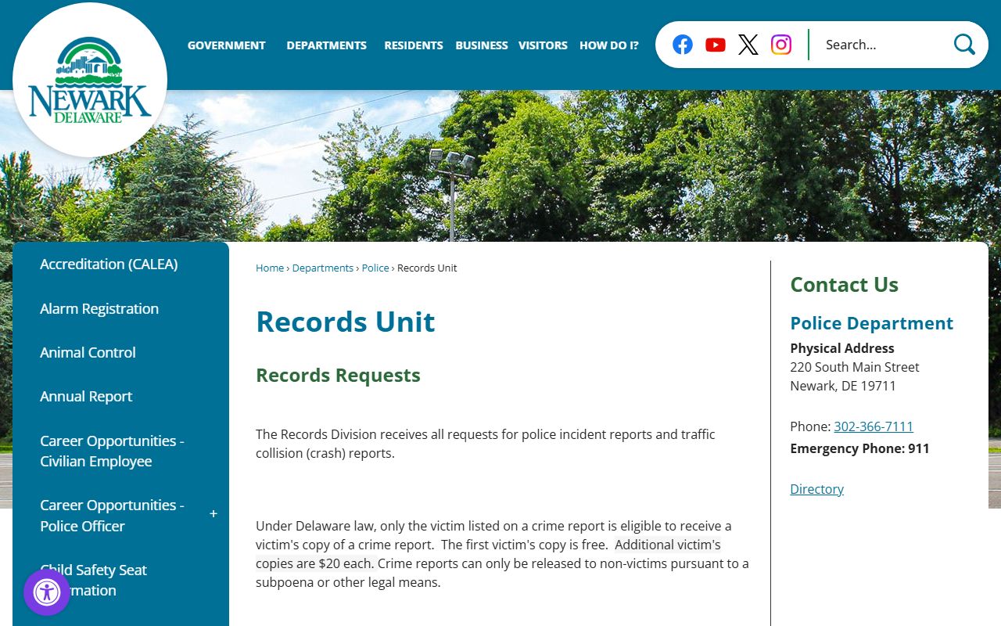This screenshot has height=626, width=1001.
Task: Open the accessibility options button
Action: click(47, 592)
